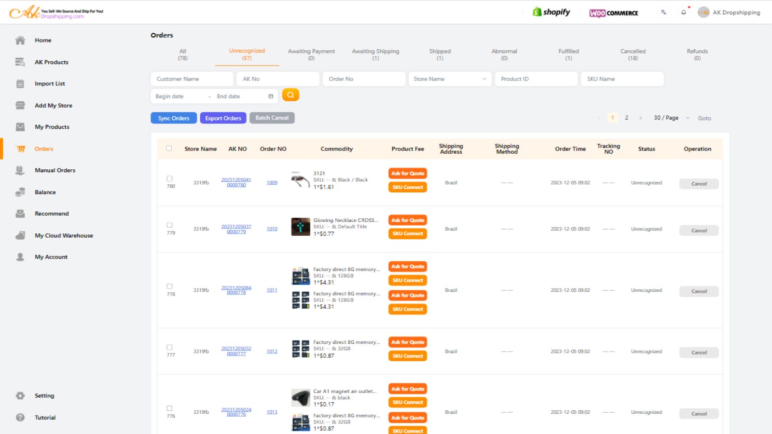
Task: Check the checkbox for order 777
Action: point(169,347)
